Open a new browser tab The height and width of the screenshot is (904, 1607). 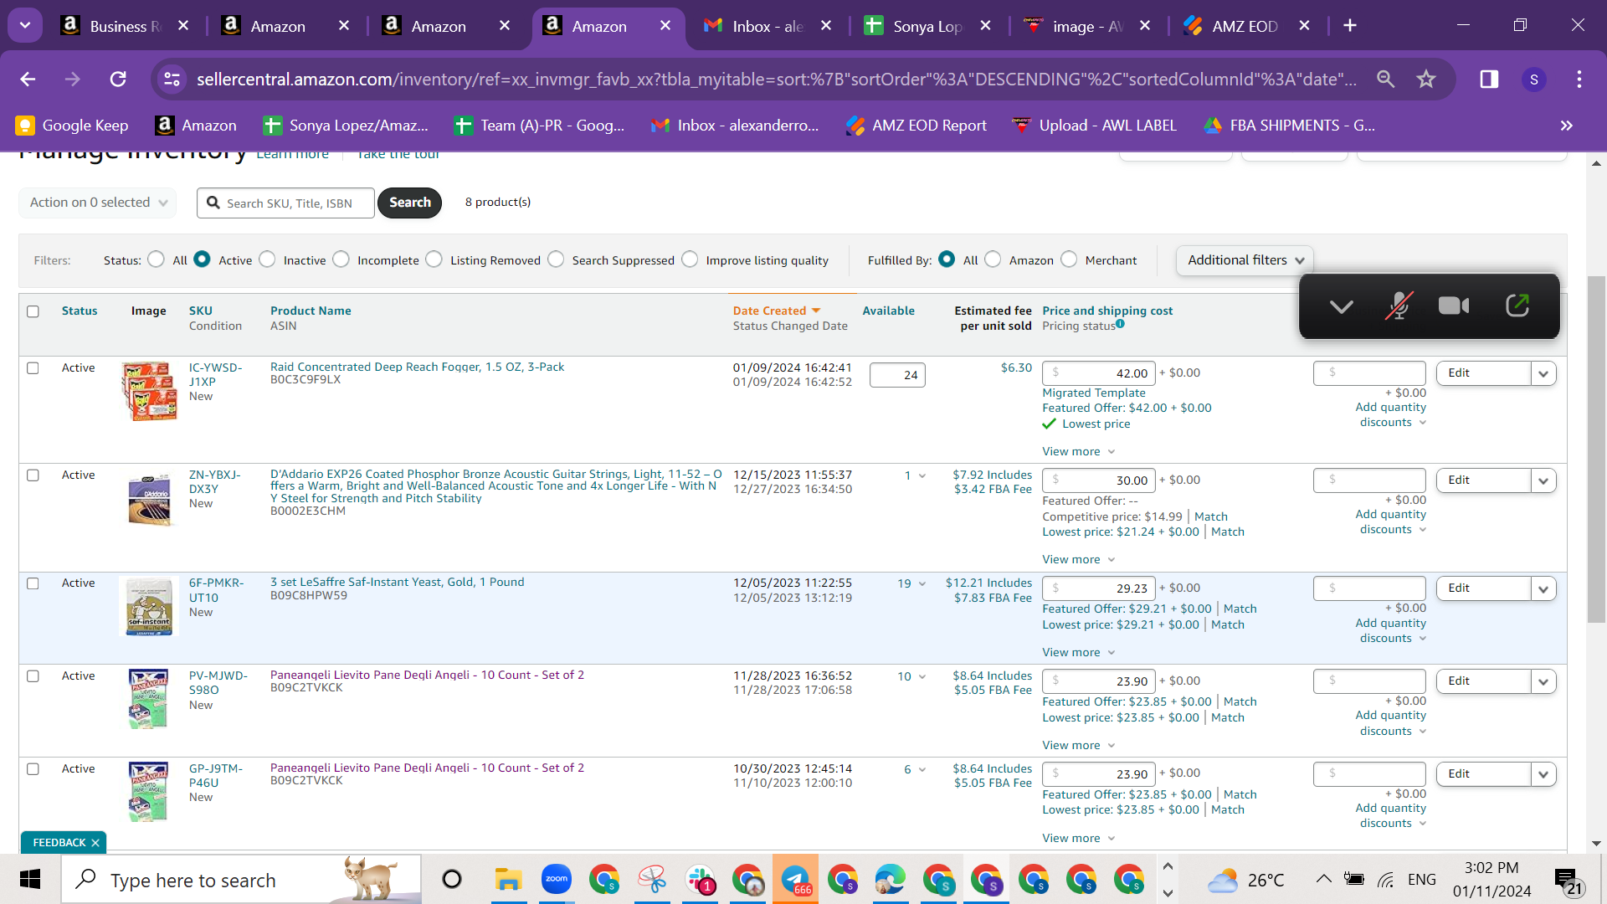click(x=1350, y=25)
